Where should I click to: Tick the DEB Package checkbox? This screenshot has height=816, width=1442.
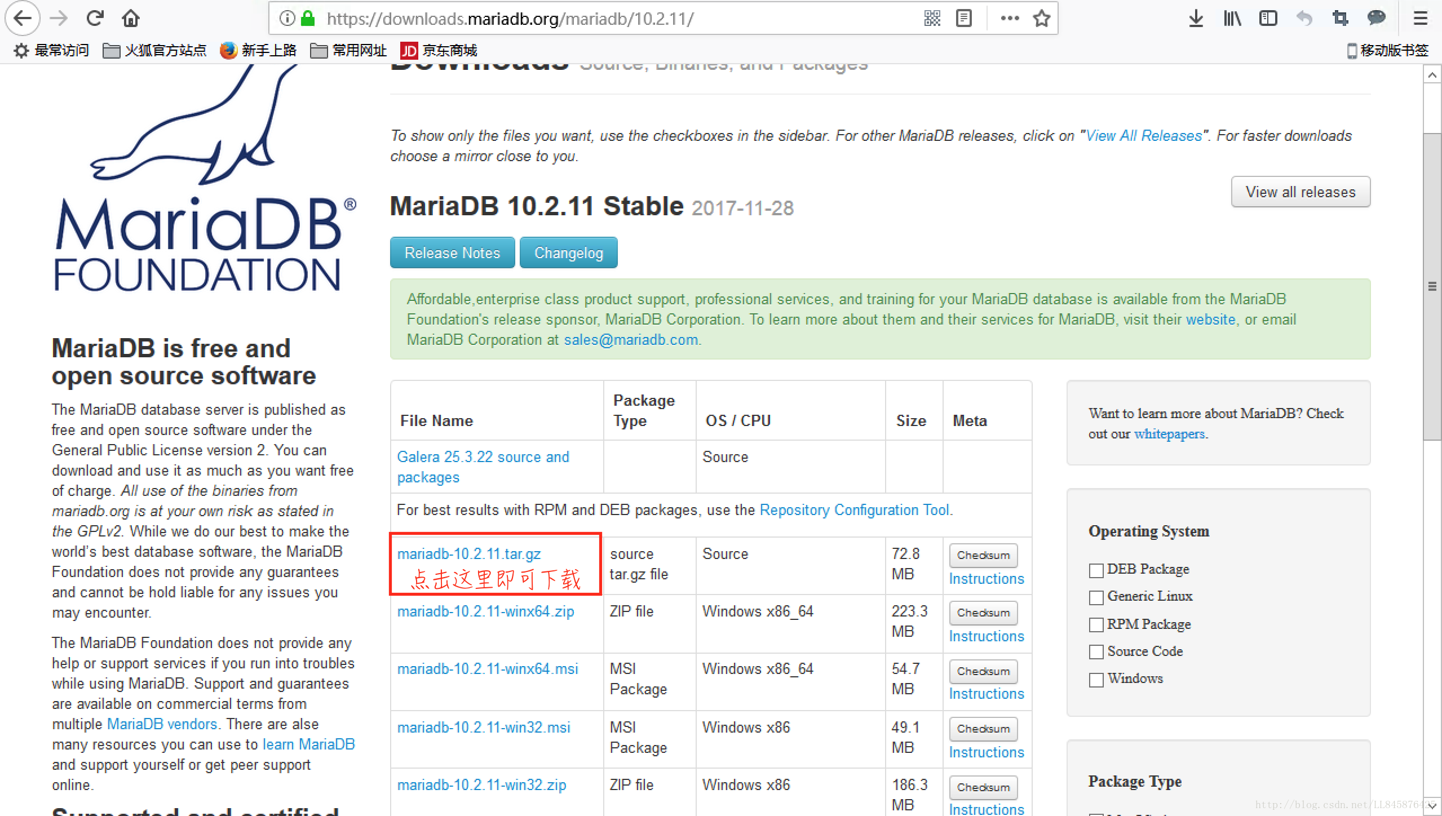[x=1096, y=570]
